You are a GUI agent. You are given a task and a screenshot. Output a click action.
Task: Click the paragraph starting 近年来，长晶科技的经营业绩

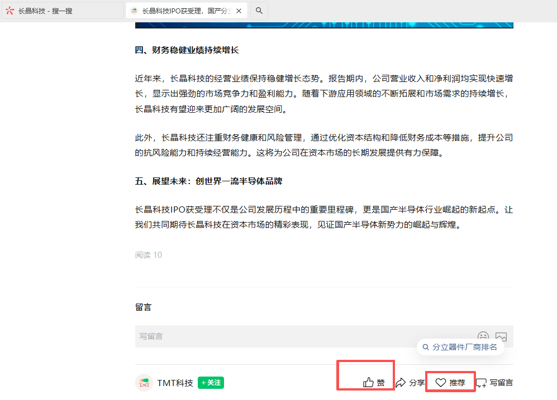coord(324,94)
